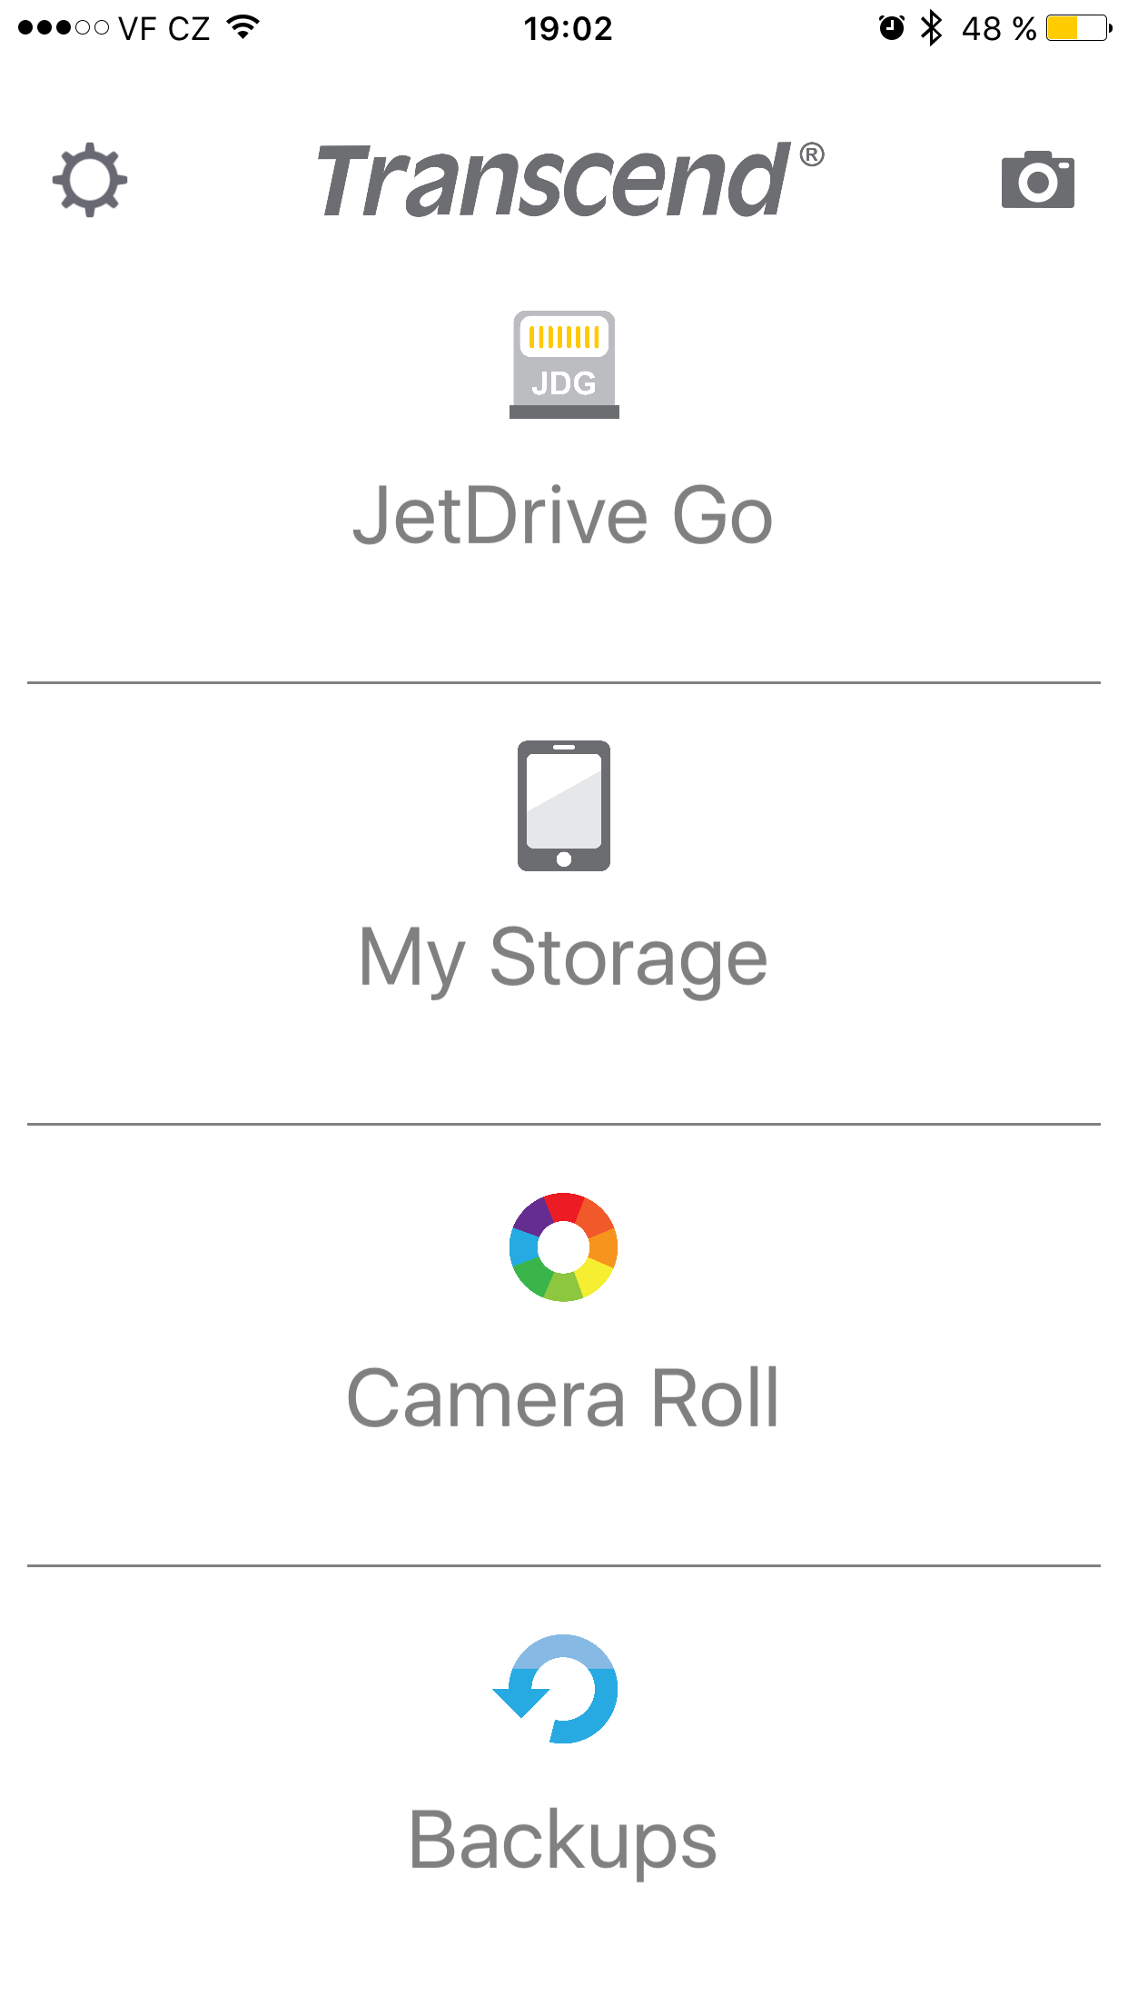Open My Storage label
The height and width of the screenshot is (2006, 1128).
pos(563,958)
